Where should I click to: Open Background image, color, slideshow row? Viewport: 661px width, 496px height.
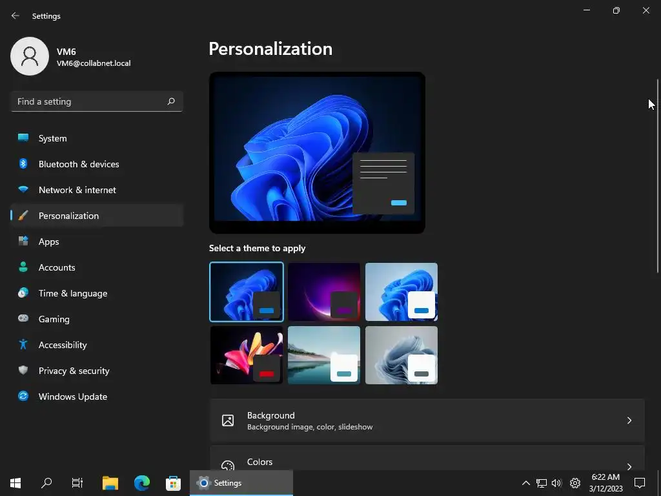click(427, 420)
